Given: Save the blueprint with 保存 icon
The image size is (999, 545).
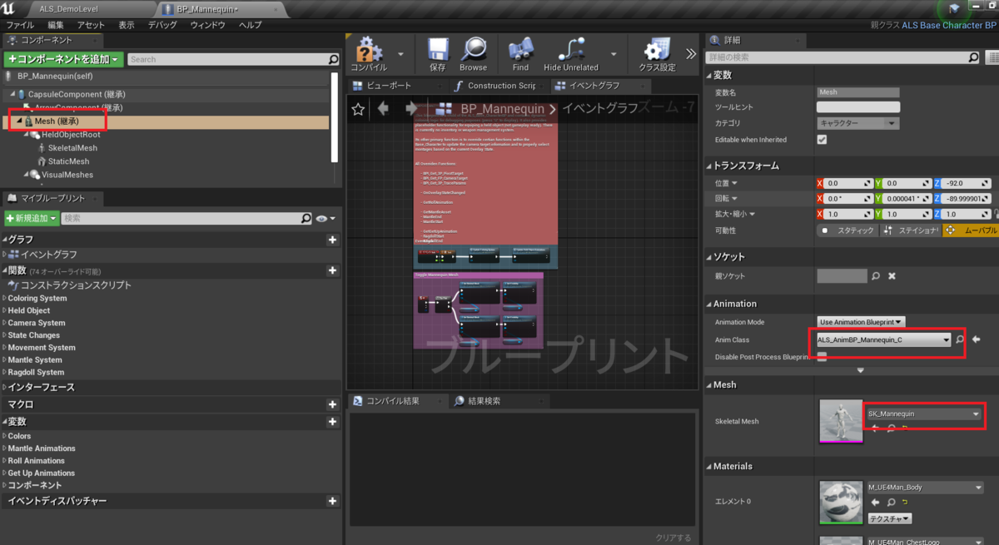Looking at the screenshot, I should point(438,53).
